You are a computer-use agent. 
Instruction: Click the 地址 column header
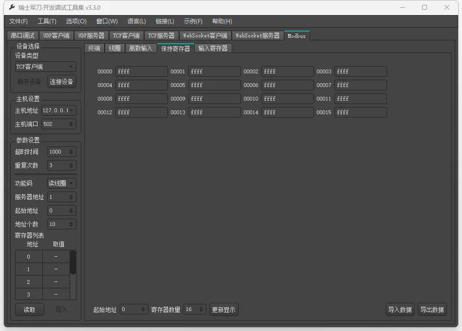point(33,244)
